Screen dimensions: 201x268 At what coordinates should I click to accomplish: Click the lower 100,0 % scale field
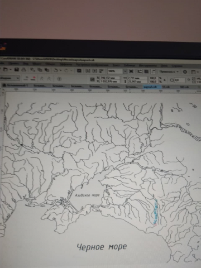(154, 82)
